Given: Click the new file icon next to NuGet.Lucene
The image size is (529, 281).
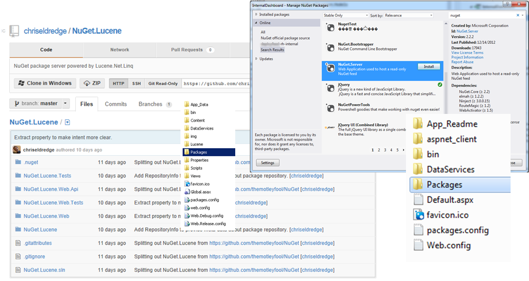Looking at the screenshot, I should point(68,123).
